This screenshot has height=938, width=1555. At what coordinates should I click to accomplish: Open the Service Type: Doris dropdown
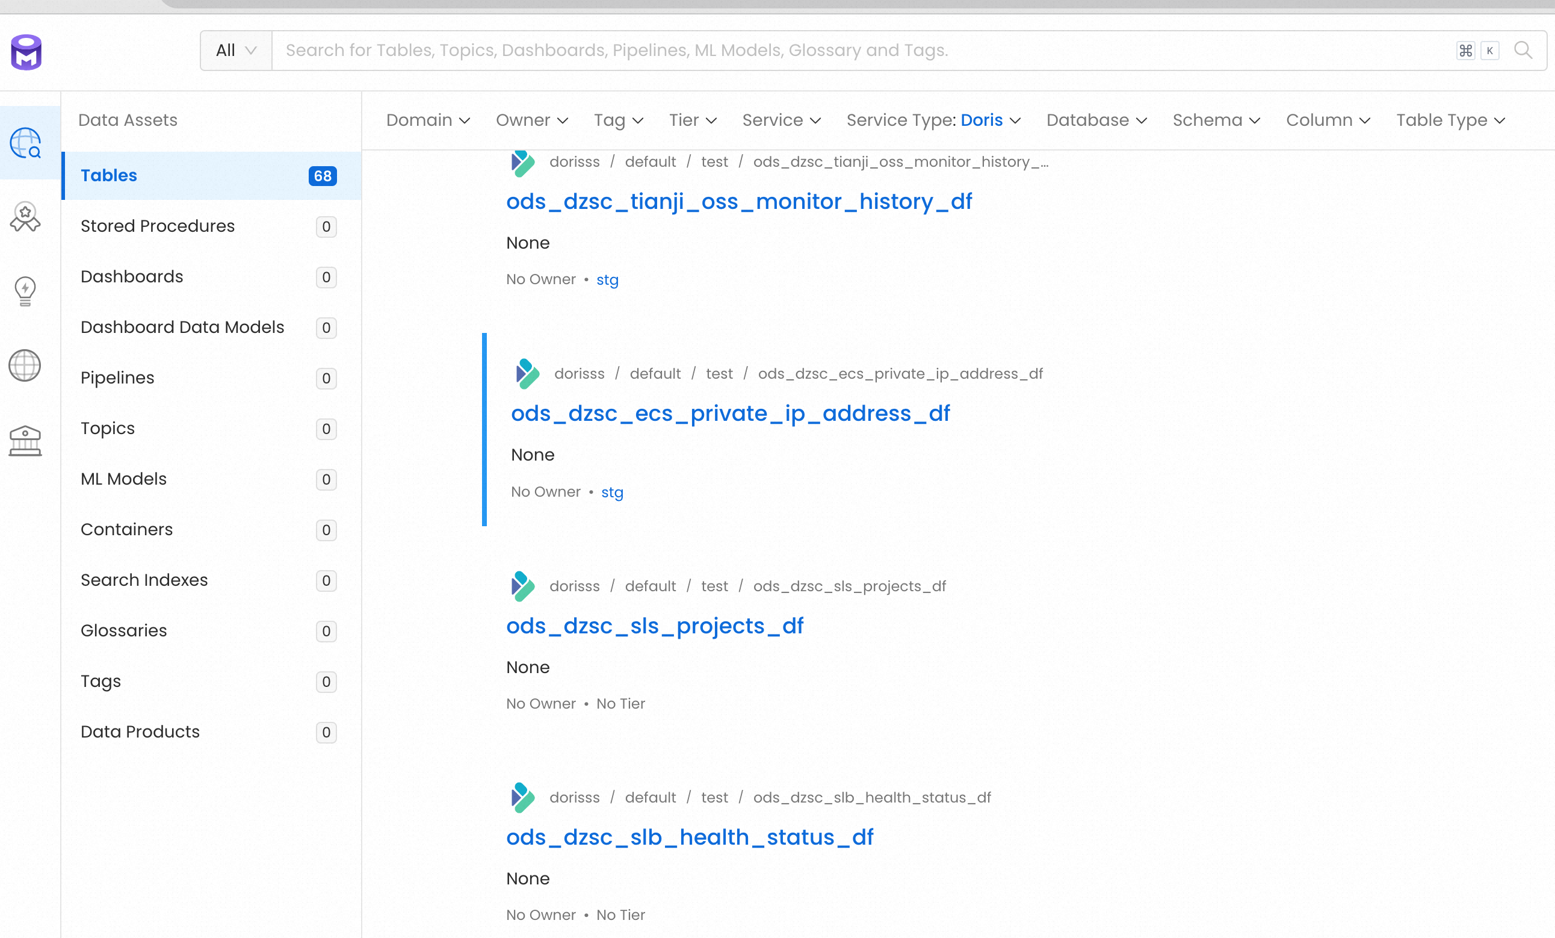(x=933, y=120)
